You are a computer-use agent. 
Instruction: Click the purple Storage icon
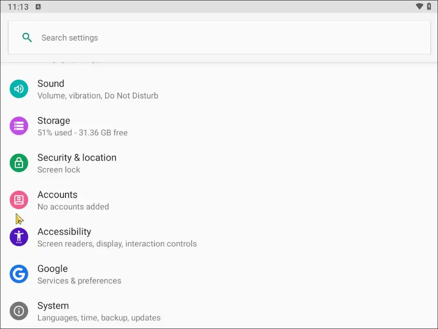[x=19, y=126]
